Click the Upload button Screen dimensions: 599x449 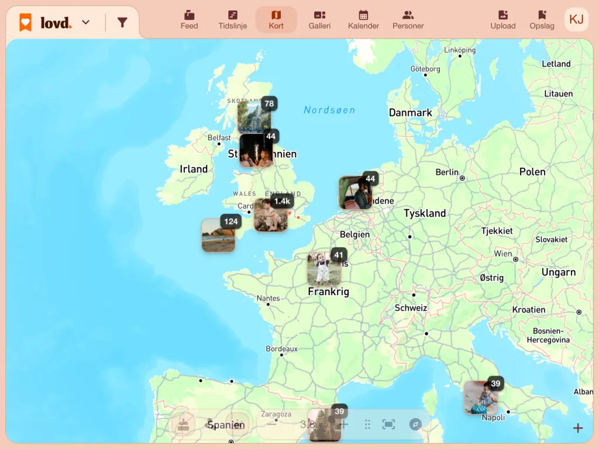point(502,20)
